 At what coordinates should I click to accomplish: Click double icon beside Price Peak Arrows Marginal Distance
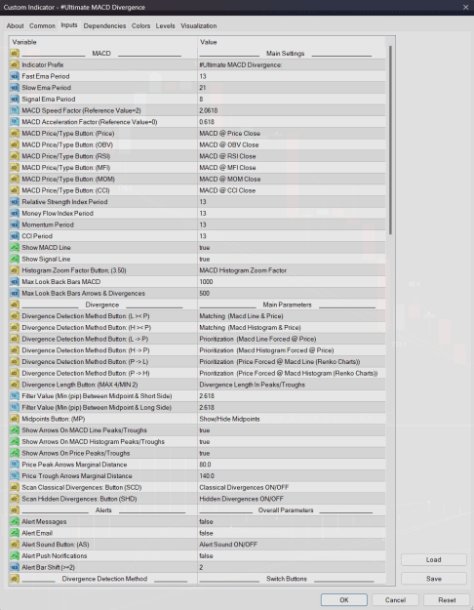15,465
